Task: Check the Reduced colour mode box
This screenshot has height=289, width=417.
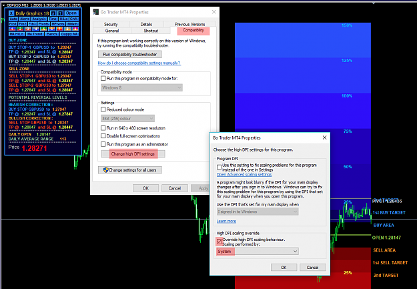Action: tap(103, 109)
